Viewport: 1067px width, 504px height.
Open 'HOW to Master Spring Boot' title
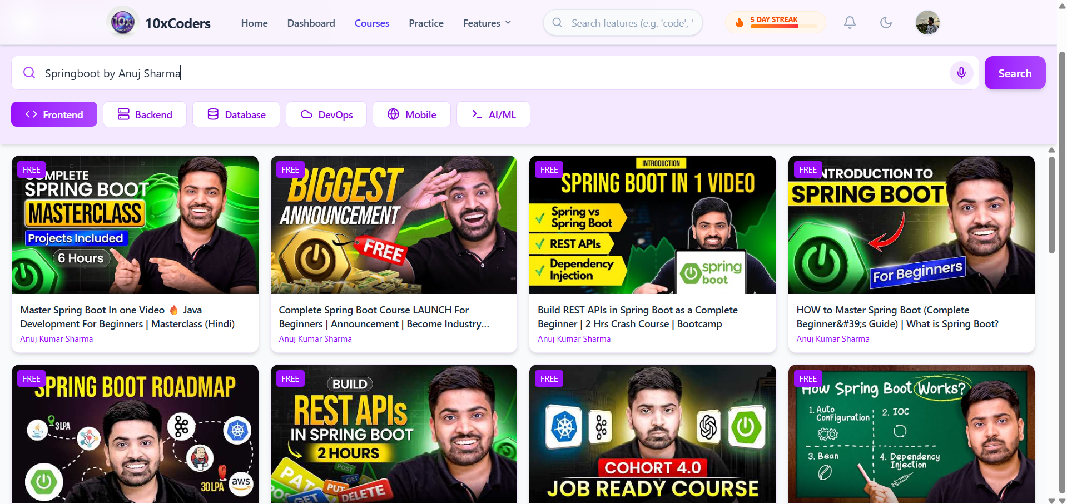coord(897,317)
